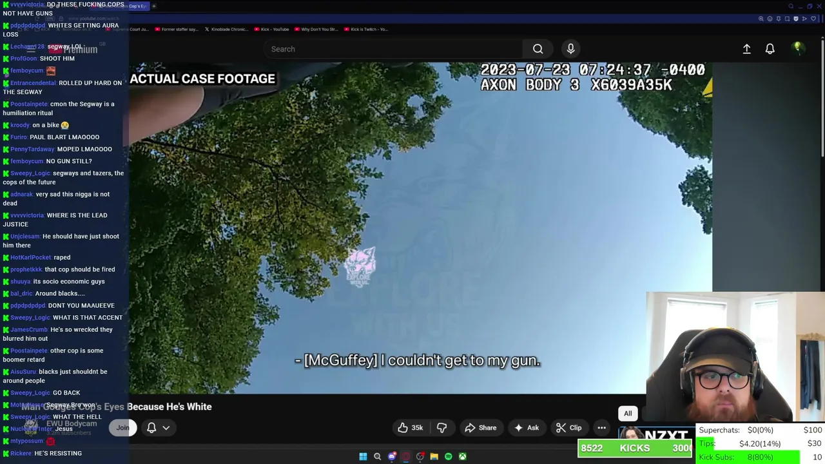Click the pin icon in address bar
The image size is (825, 464).
point(779,19)
